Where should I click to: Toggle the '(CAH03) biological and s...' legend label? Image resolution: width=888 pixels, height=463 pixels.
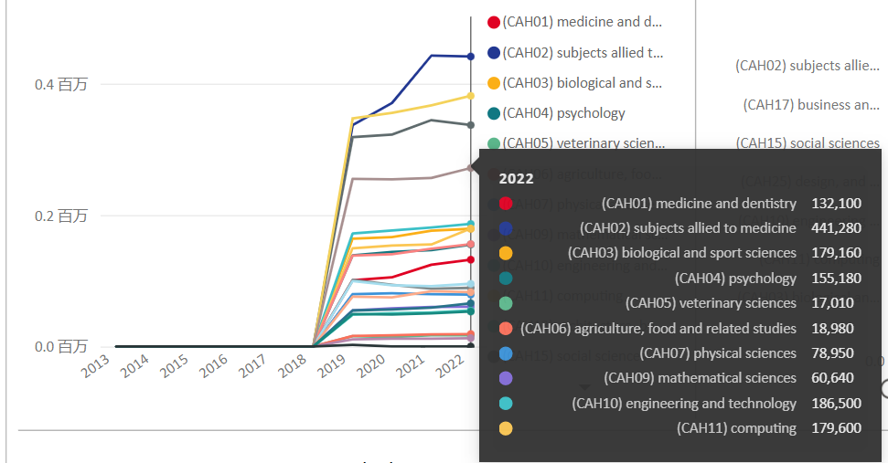pos(582,83)
